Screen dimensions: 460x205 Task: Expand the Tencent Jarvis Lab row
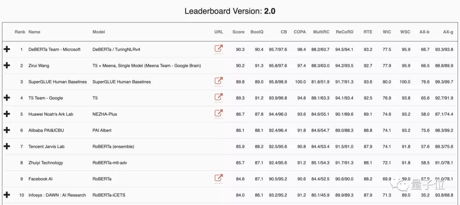[7, 146]
